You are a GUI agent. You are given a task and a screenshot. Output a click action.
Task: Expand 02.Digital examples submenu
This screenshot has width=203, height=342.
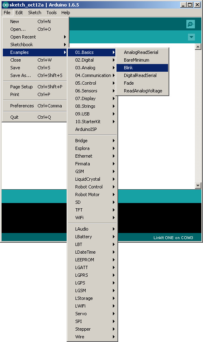click(x=92, y=60)
